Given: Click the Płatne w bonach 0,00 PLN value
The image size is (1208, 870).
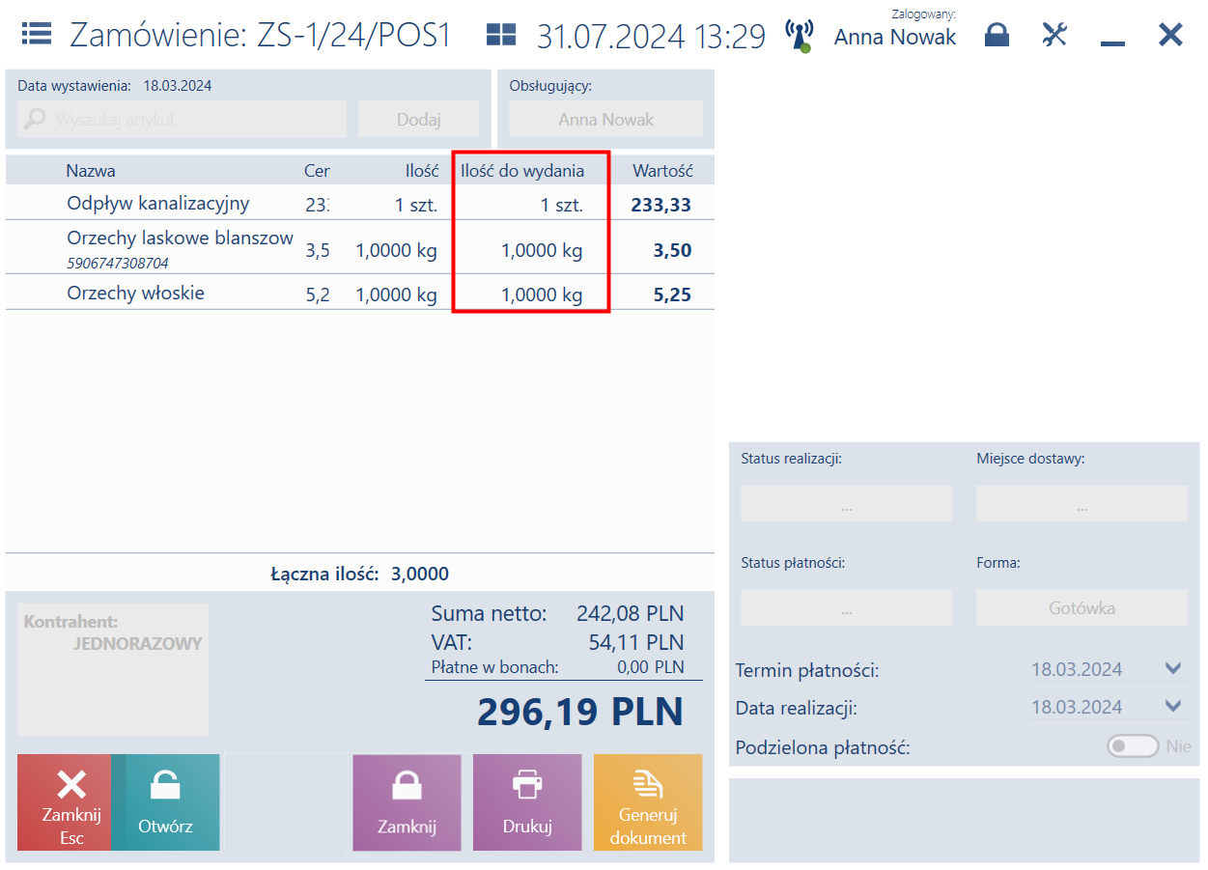Looking at the screenshot, I should 650,667.
